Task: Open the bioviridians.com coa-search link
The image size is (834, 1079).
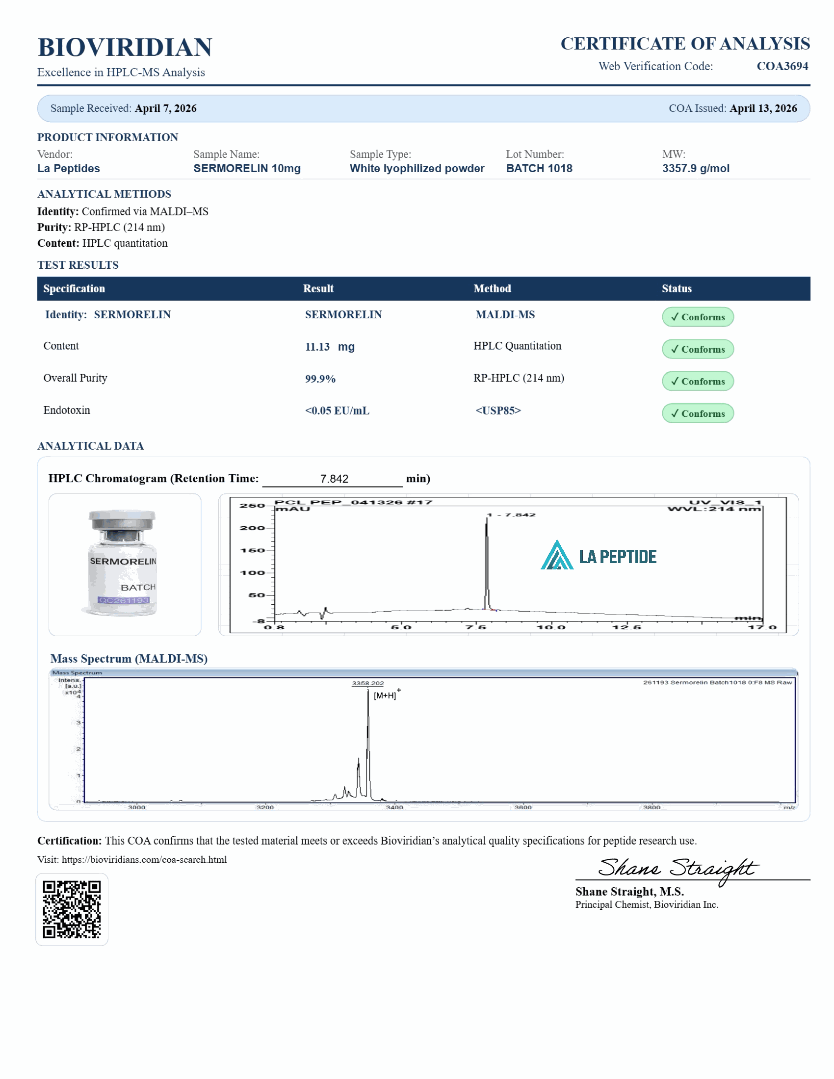Action: pos(144,859)
